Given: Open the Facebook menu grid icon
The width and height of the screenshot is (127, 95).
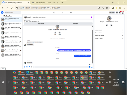Looking at the screenshot, I should coord(117,12).
